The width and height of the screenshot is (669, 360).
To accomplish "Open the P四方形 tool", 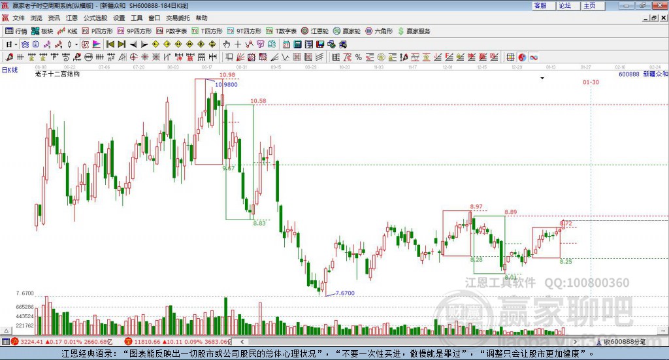I will 97,31.
